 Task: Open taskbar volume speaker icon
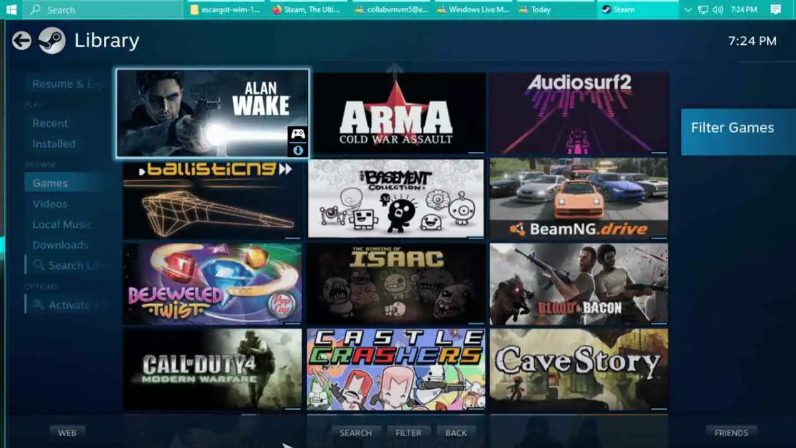[x=718, y=9]
